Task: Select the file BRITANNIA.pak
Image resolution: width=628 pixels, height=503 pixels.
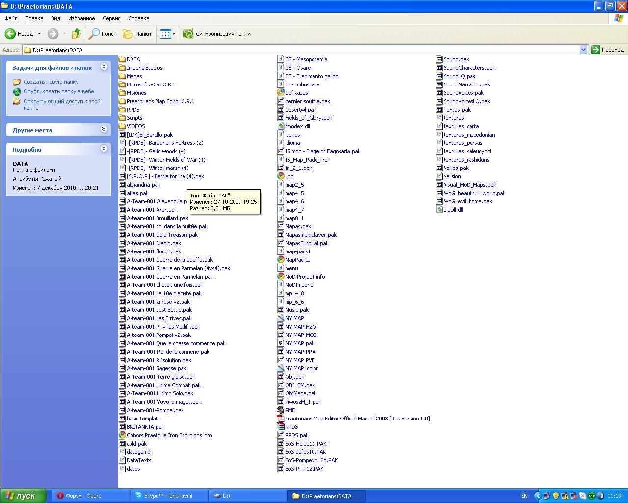Action: (141, 427)
